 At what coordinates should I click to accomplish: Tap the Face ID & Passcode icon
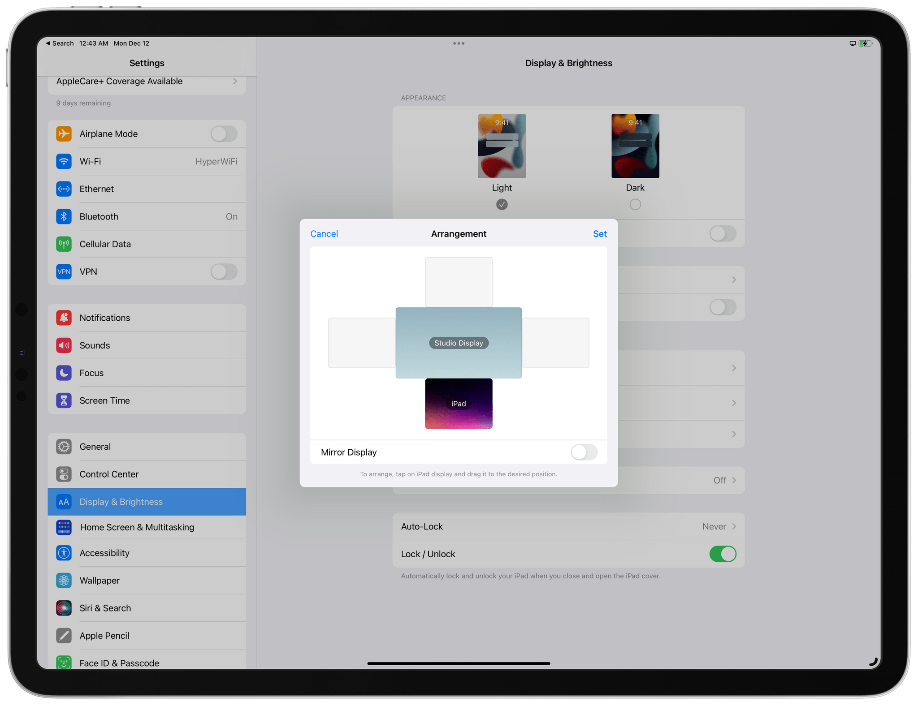64,663
